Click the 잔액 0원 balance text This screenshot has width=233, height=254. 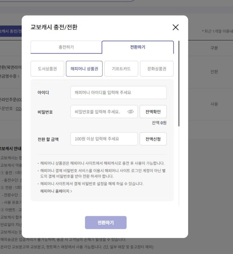click(x=159, y=123)
